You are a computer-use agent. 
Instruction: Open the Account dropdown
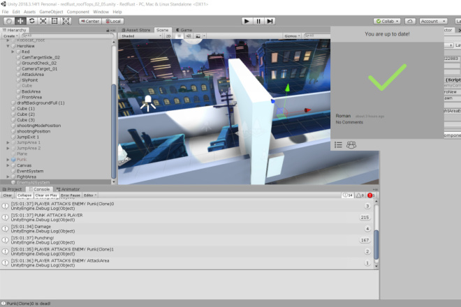433,21
